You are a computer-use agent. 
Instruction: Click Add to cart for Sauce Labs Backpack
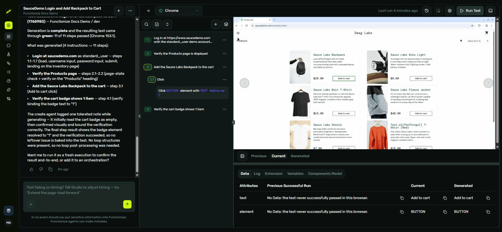point(344,78)
